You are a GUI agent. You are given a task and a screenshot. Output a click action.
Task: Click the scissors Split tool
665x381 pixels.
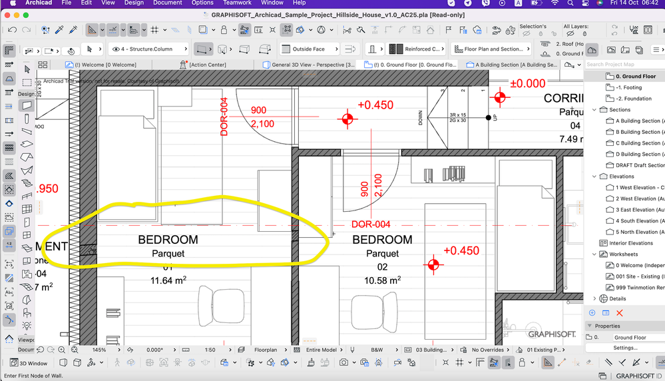pyautogui.click(x=347, y=30)
